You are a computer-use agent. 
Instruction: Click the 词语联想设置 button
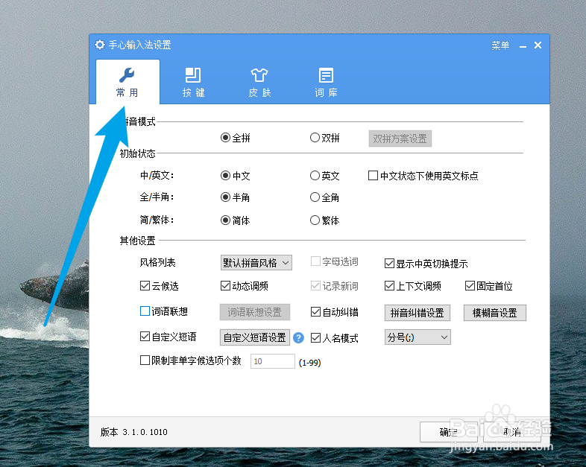coord(254,312)
